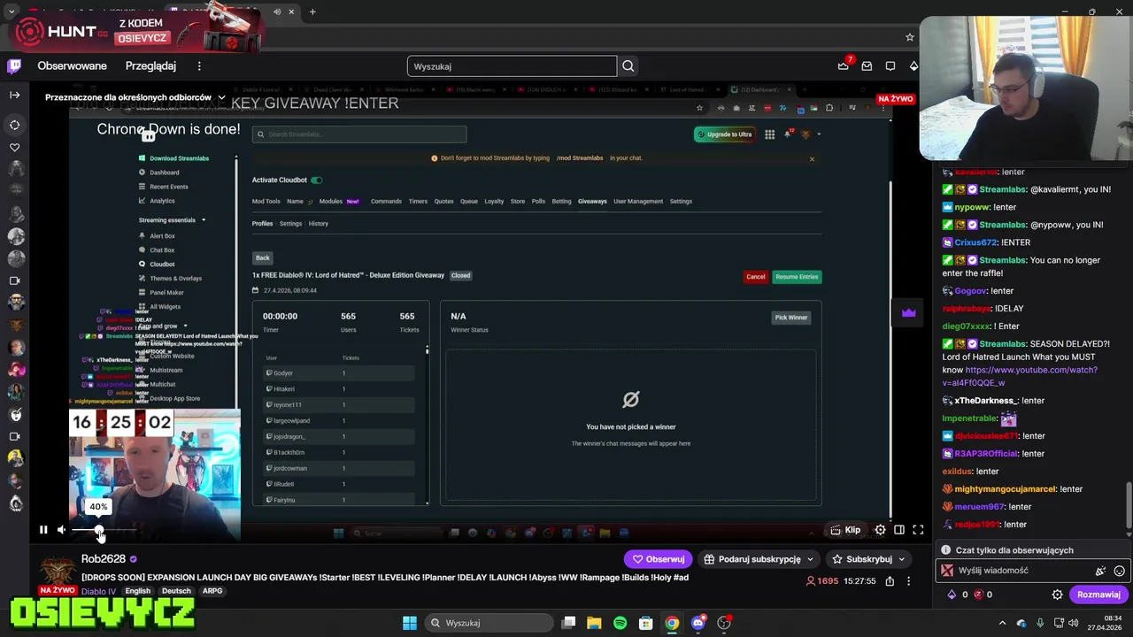Open the Diablo IV category link

click(98, 591)
